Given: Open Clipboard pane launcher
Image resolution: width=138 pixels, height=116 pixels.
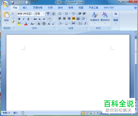Looking at the screenshot, I should click(14, 28).
